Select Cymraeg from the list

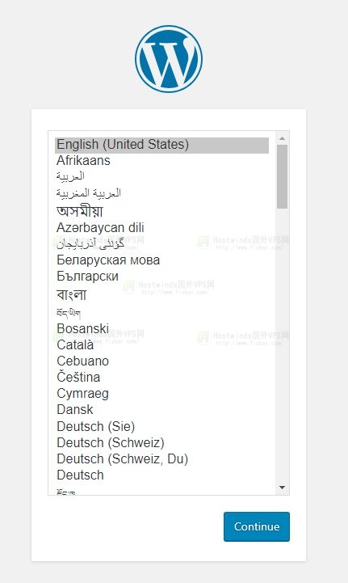[162, 393]
